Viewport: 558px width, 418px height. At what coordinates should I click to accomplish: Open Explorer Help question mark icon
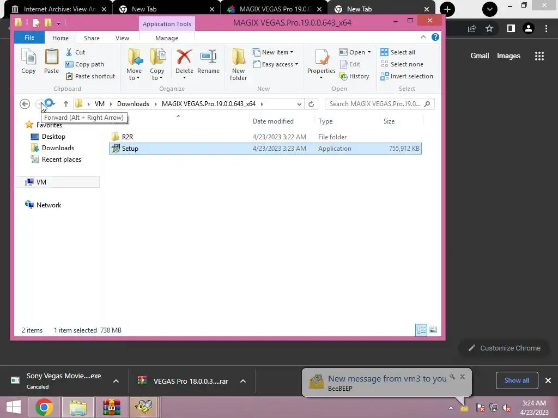click(x=435, y=37)
